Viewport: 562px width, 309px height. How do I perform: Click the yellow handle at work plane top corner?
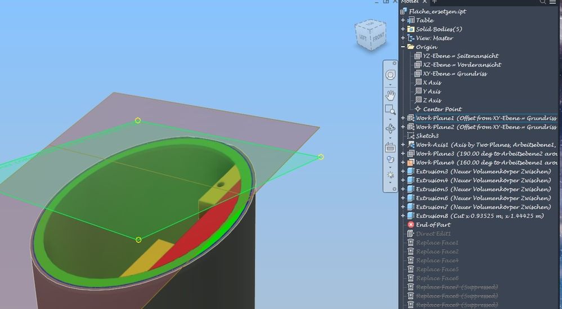point(138,120)
